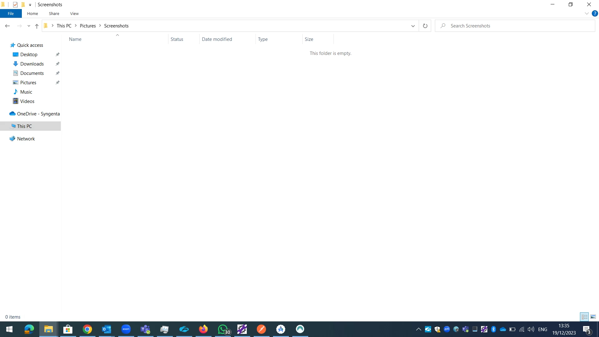The image size is (599, 337).
Task: Refresh the Screenshots folder view
Action: tap(425, 26)
